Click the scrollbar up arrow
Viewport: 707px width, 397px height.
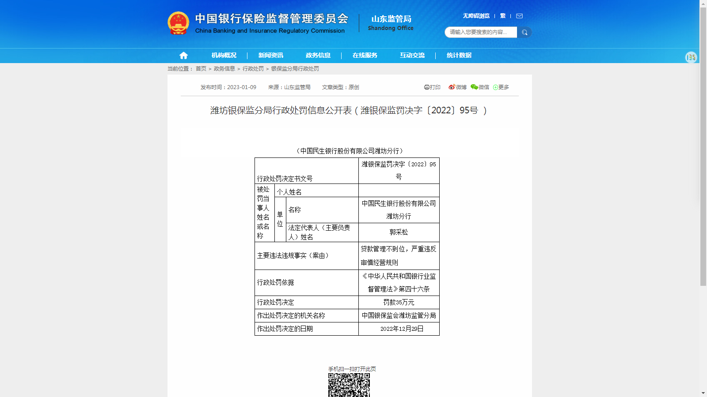703,4
